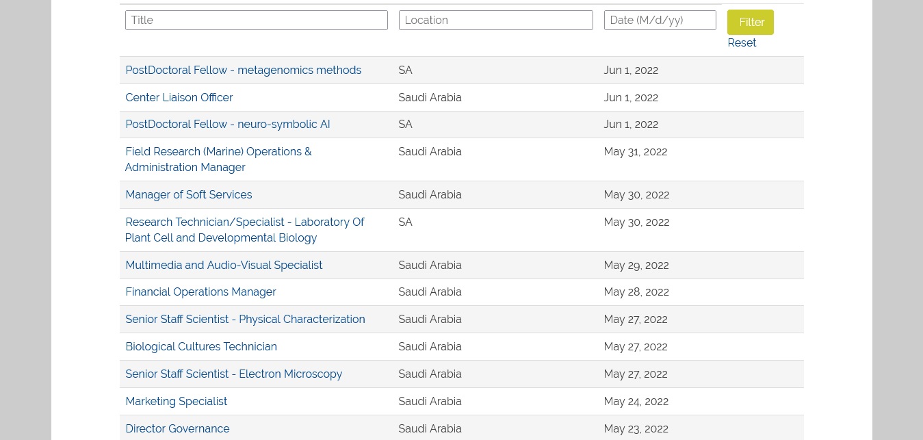
Task: Select PostDoctoral Fellow - neuro-symbolic AI link
Action: coord(227,125)
